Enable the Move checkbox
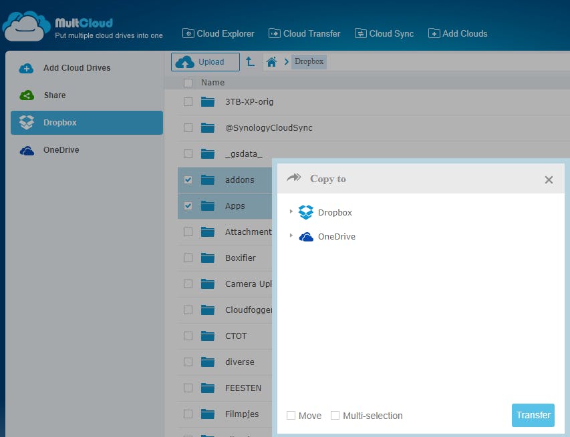The image size is (570, 437). pos(291,416)
